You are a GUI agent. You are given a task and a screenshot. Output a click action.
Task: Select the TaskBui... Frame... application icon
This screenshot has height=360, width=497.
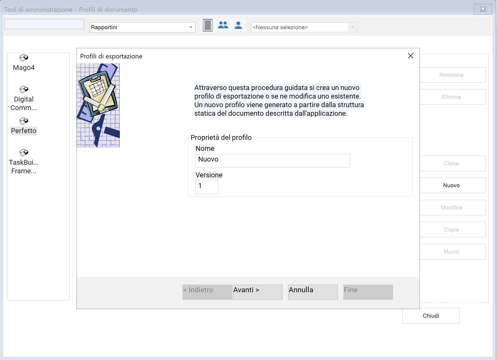pyautogui.click(x=24, y=153)
